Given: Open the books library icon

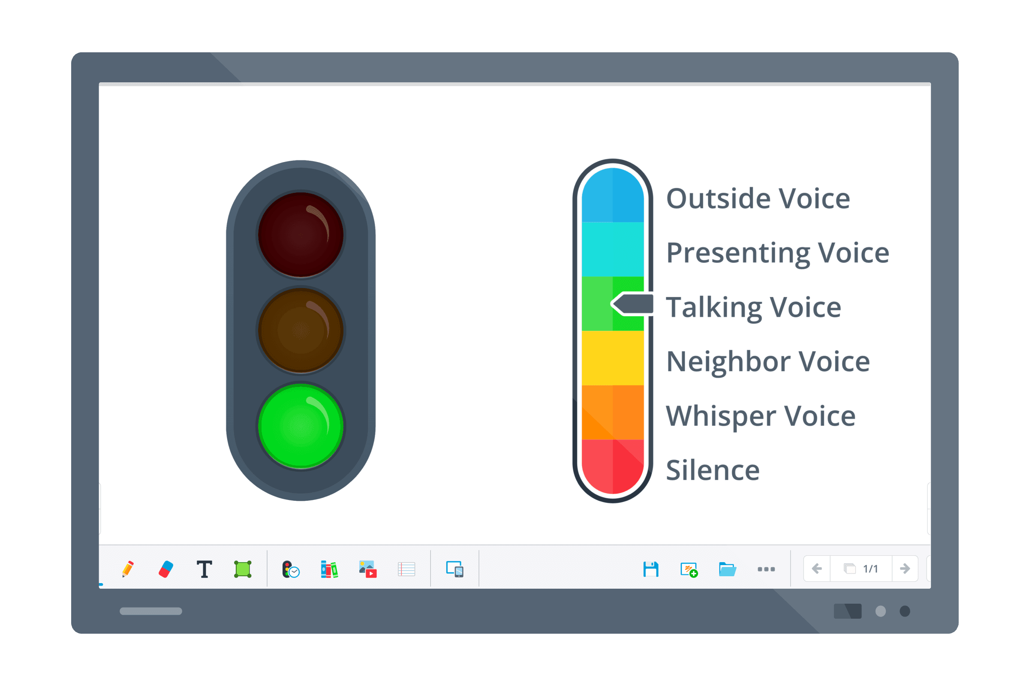Looking at the screenshot, I should point(329,569).
